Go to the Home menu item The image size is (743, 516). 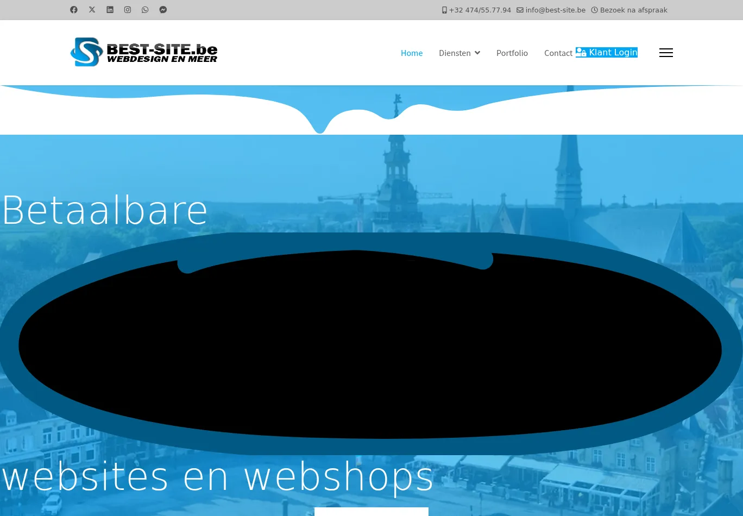pos(412,53)
